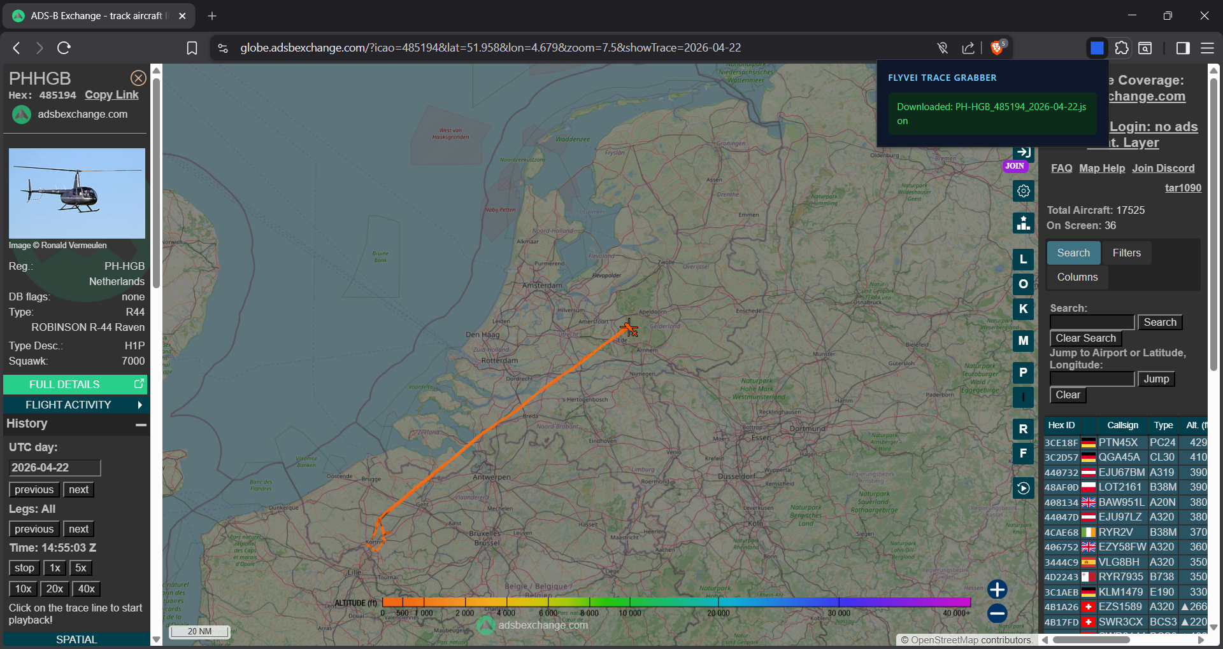Viewport: 1223px width, 649px height.
Task: Click the Brave Shields lion icon
Action: pyautogui.click(x=998, y=48)
